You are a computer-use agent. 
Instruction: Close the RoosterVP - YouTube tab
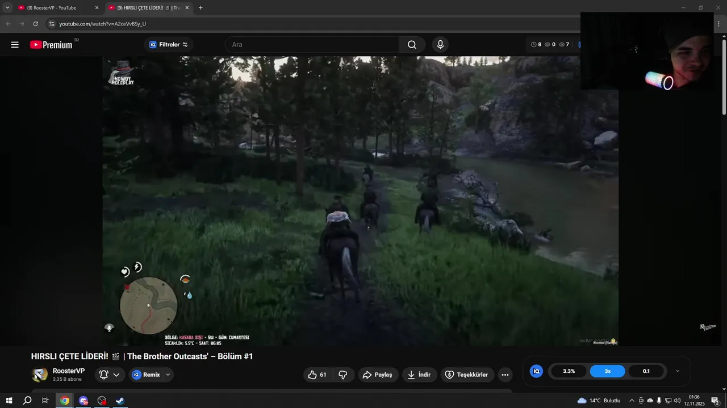(x=97, y=8)
